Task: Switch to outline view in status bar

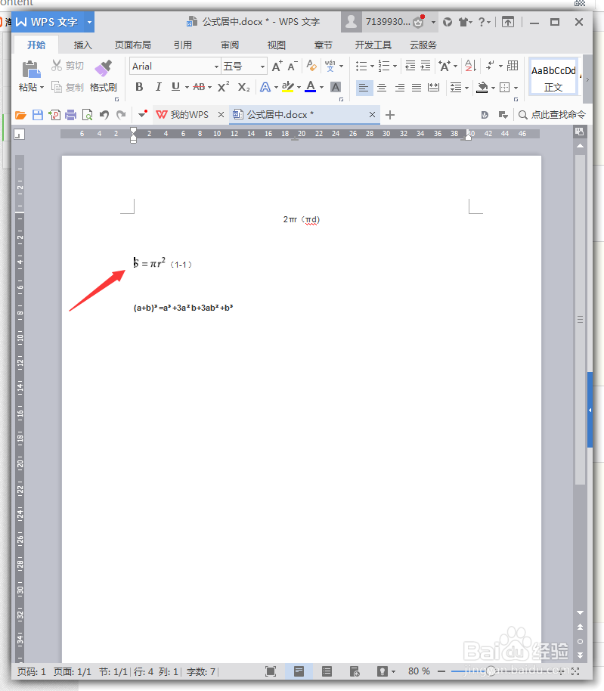Action: [327, 671]
